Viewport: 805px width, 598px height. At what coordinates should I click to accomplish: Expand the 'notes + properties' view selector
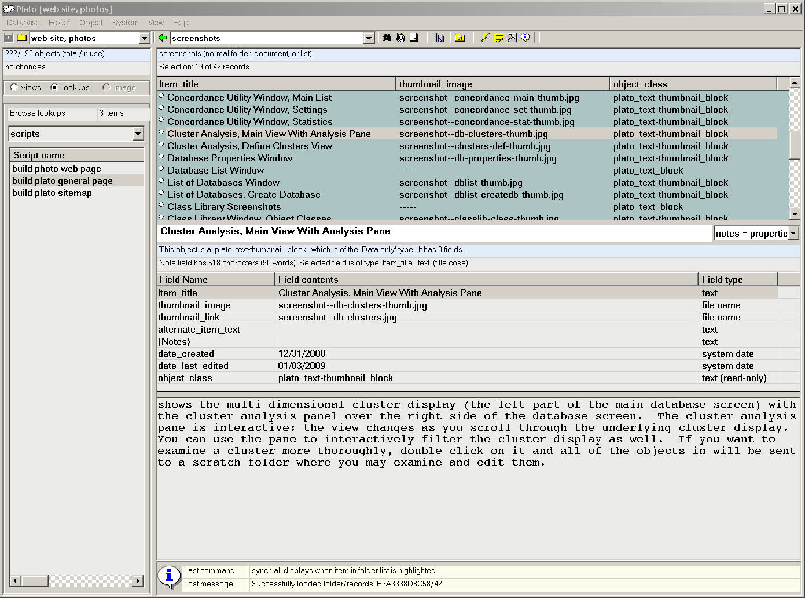[x=793, y=233]
